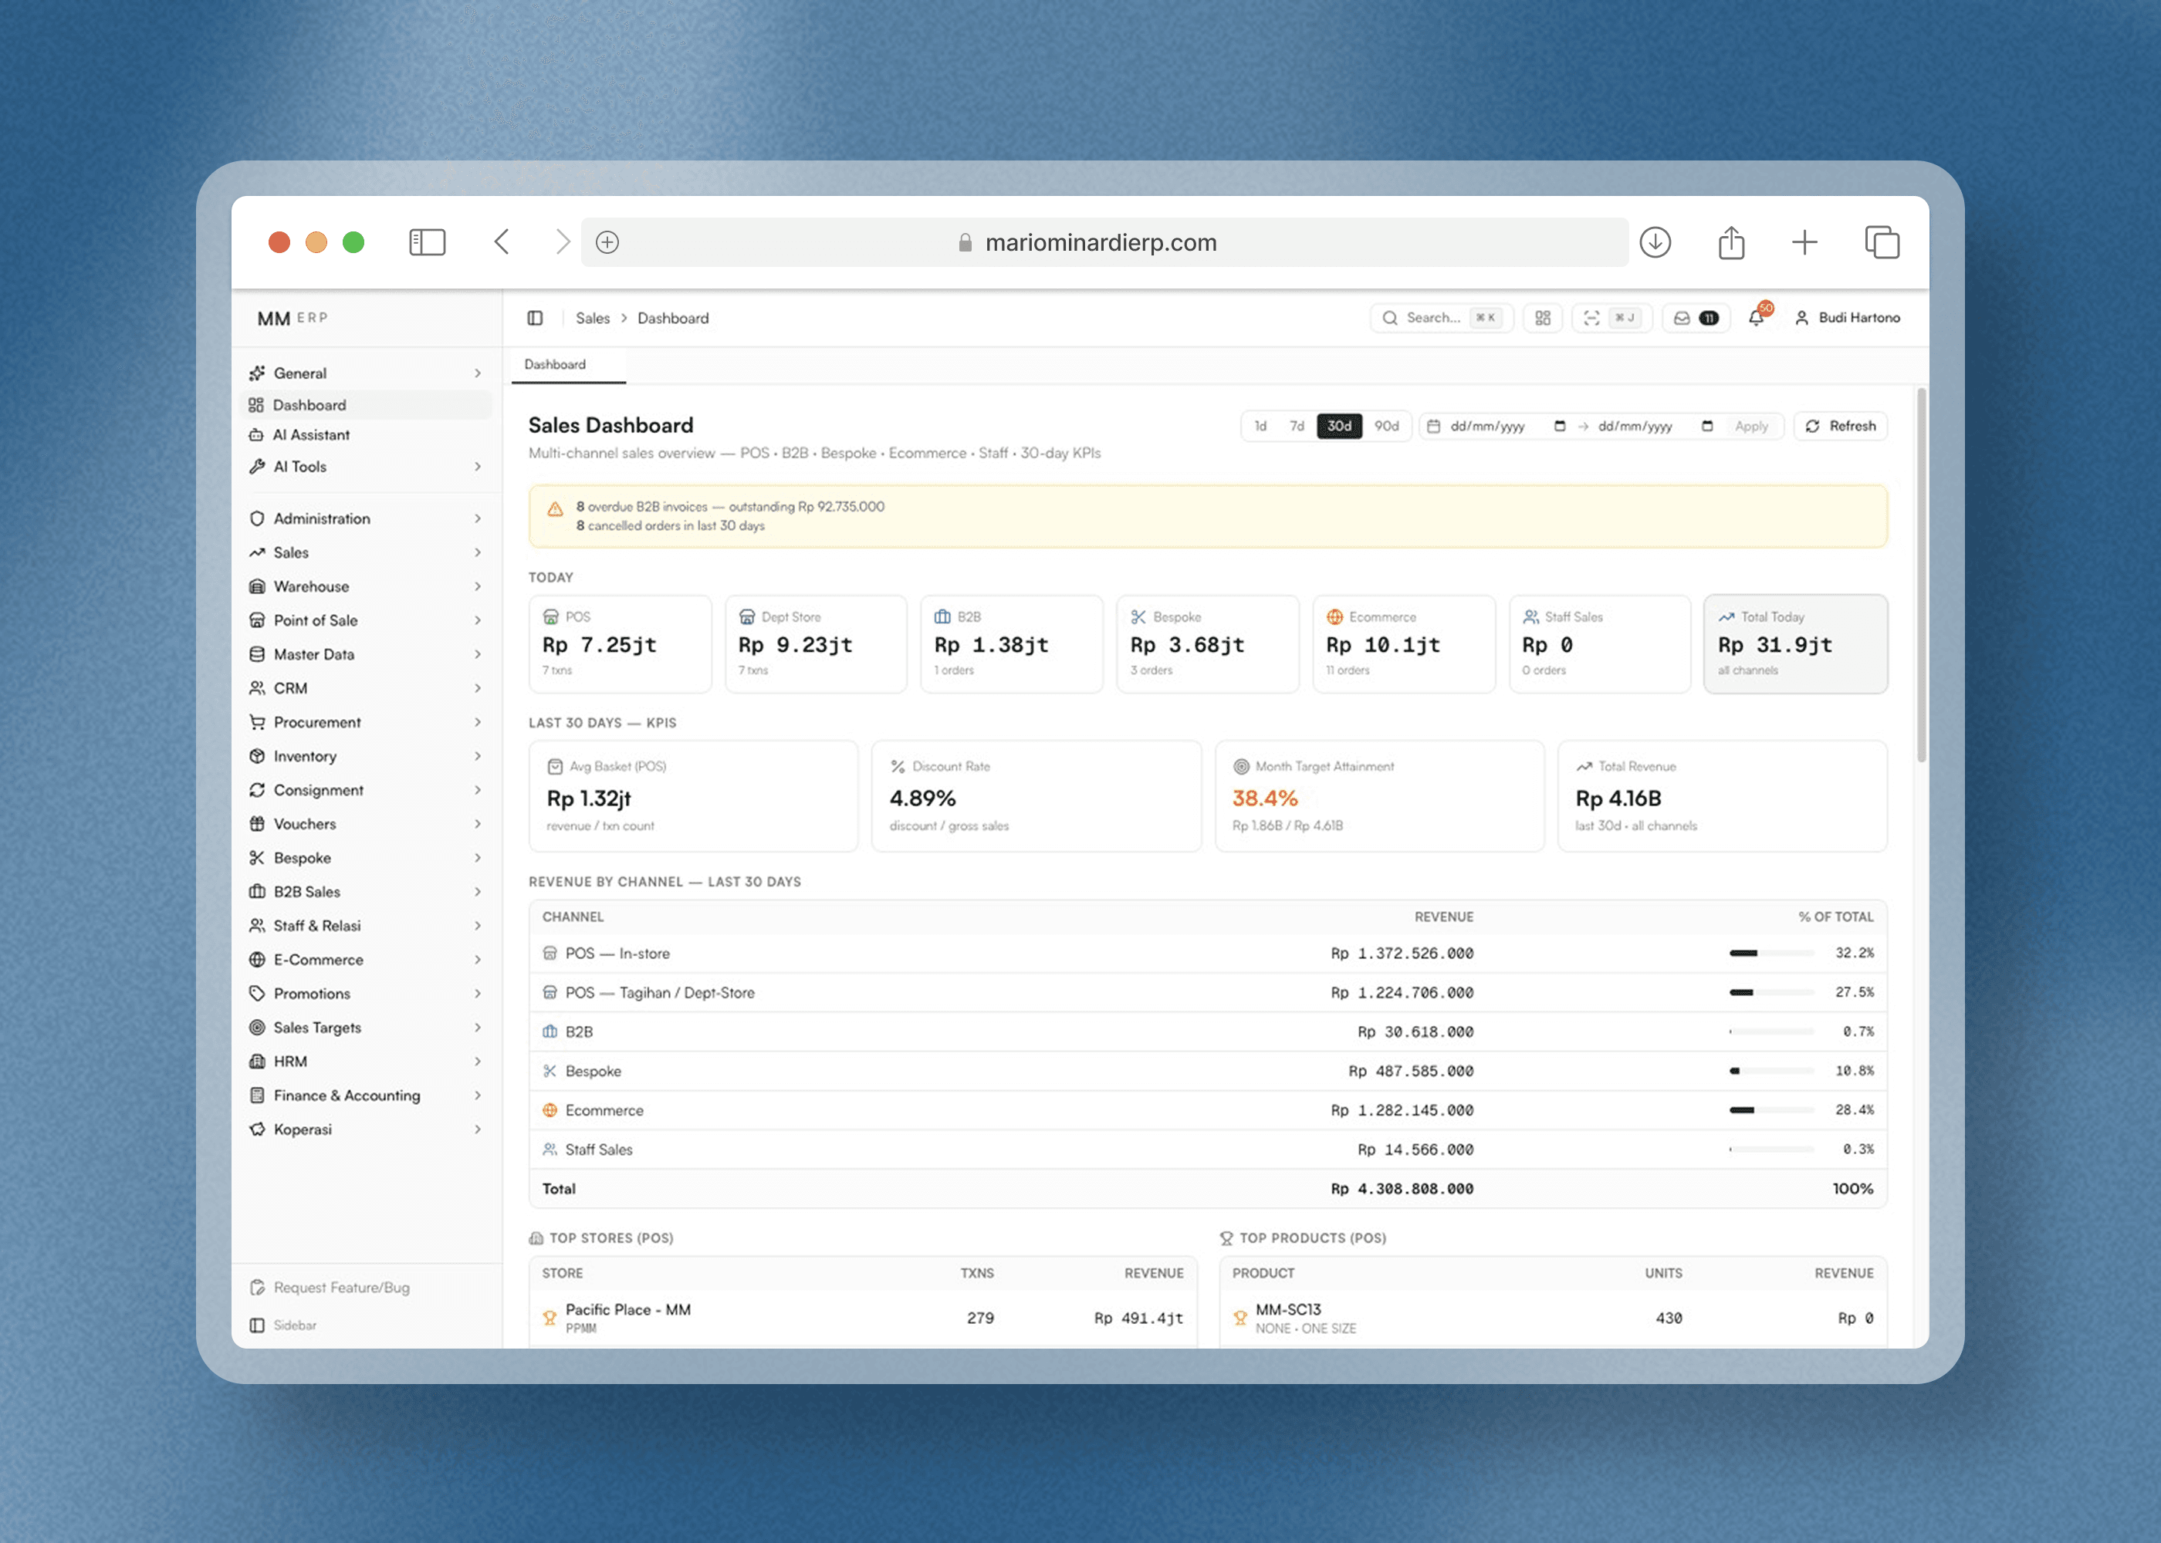Click the Refresh button

point(1840,427)
